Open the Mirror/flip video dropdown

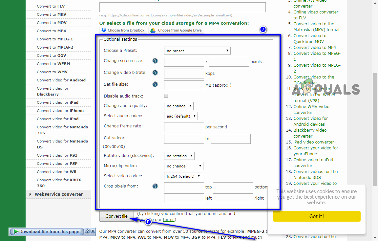(x=184, y=166)
